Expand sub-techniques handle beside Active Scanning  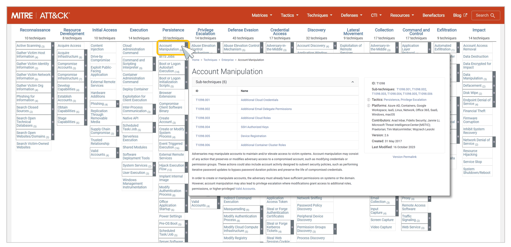click(x=53, y=46)
